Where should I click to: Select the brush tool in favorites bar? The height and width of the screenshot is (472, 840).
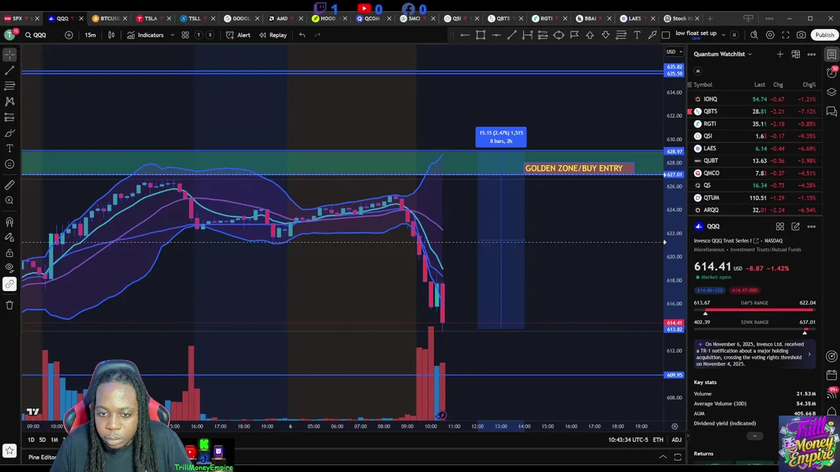click(652, 35)
